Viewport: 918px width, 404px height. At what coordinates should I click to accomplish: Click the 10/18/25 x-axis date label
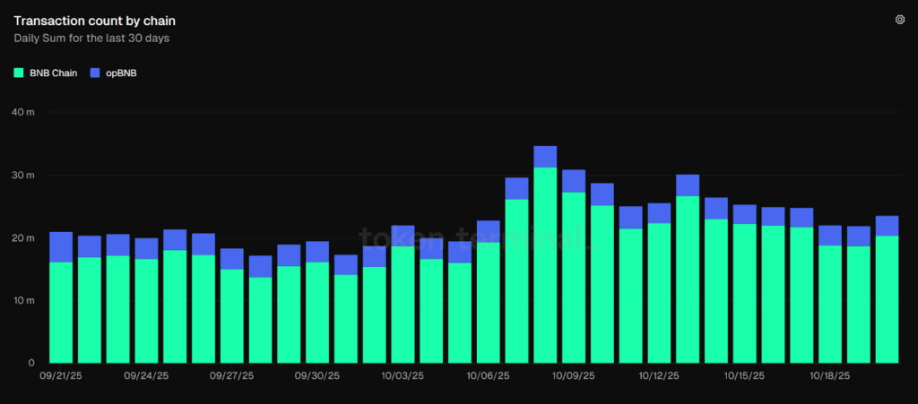(829, 376)
